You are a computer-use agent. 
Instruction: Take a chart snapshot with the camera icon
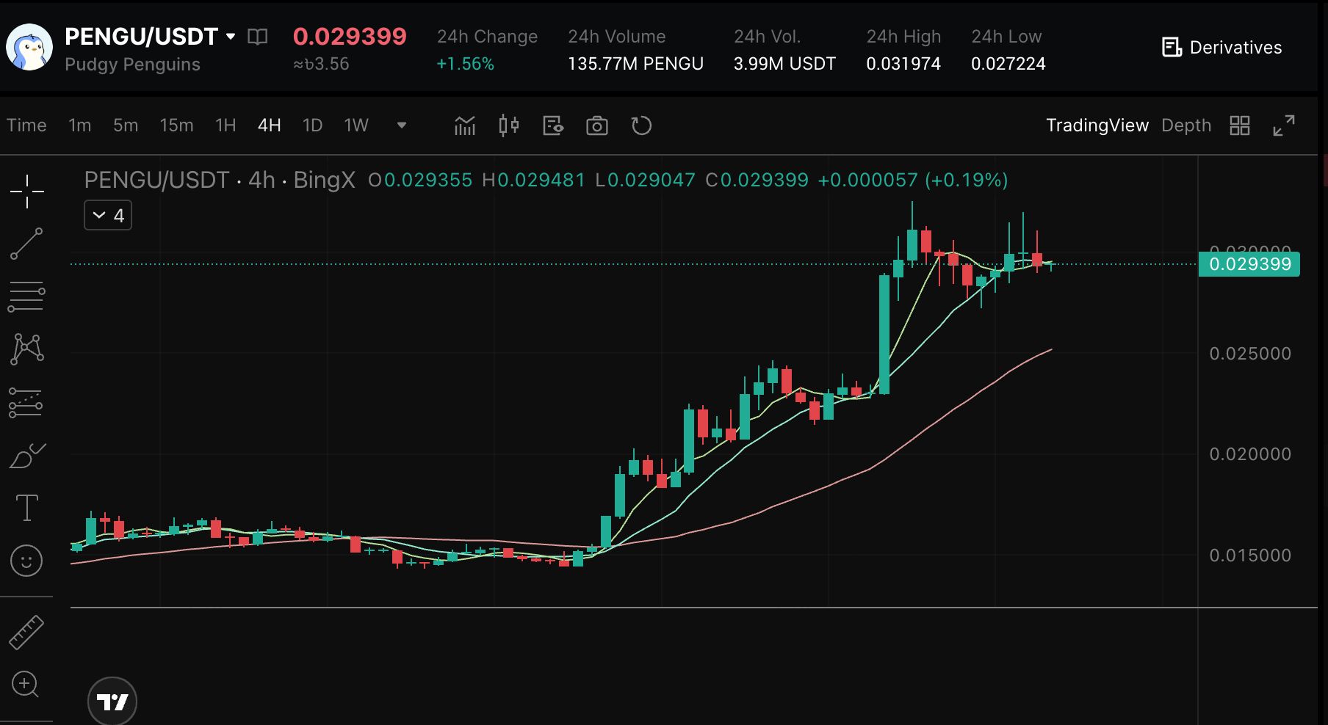(x=597, y=125)
